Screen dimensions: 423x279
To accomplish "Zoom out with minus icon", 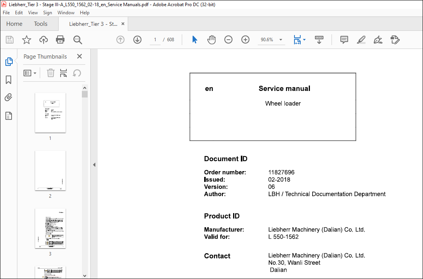I will click(x=228, y=40).
